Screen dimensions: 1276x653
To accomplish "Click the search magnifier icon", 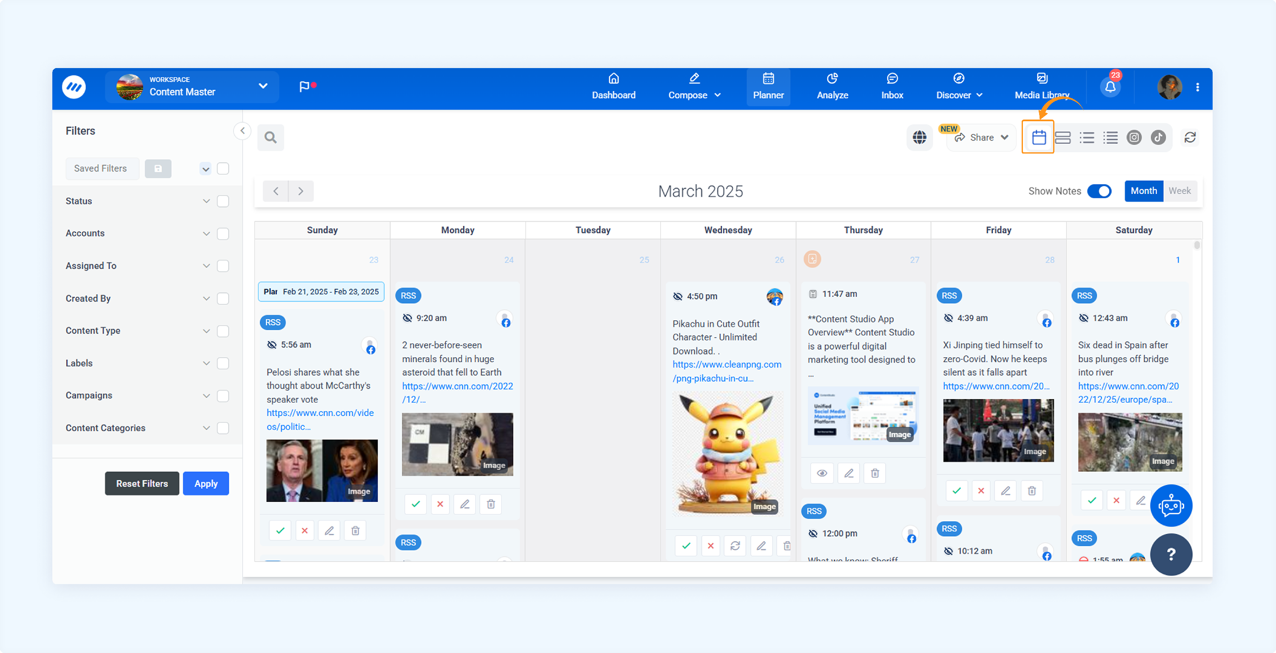I will click(x=271, y=137).
